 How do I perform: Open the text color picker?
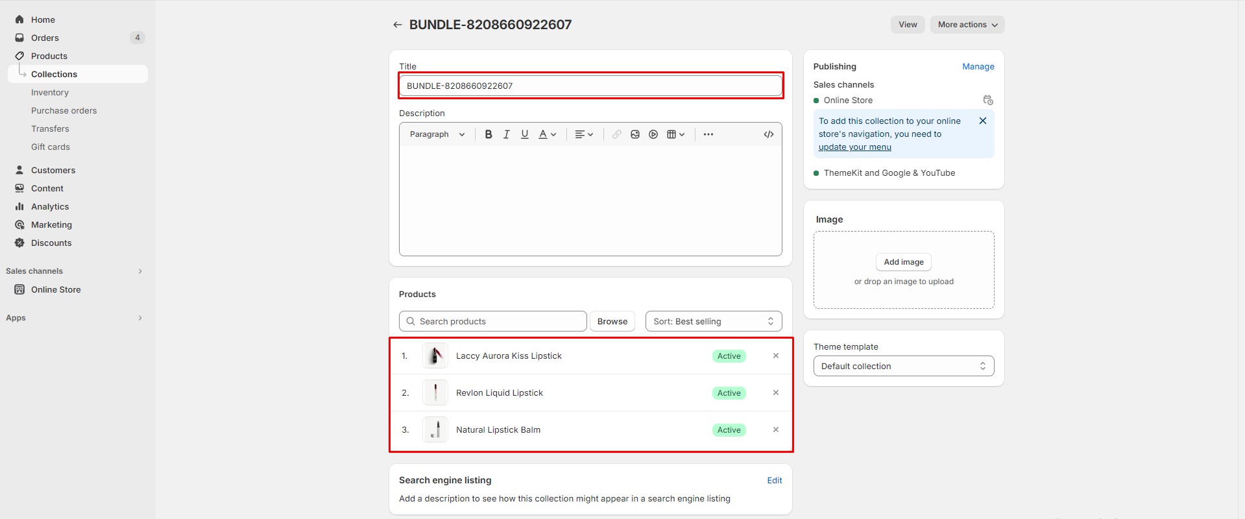click(547, 134)
